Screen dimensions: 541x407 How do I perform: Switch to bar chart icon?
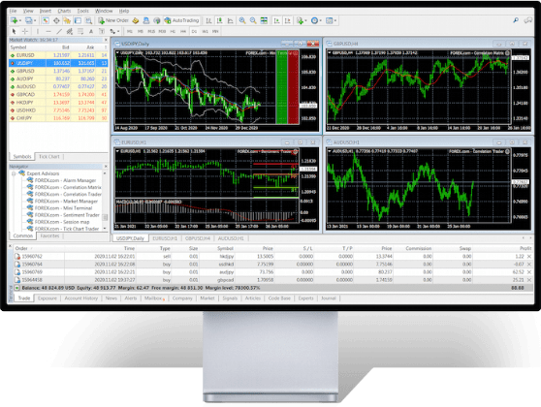click(x=208, y=20)
